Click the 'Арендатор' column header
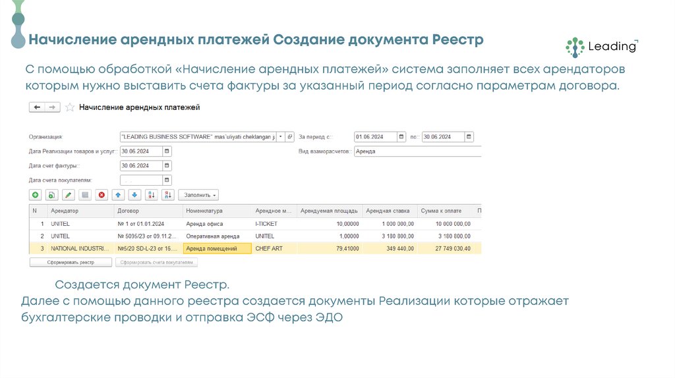Screen dimensions: 675x378 coord(80,211)
